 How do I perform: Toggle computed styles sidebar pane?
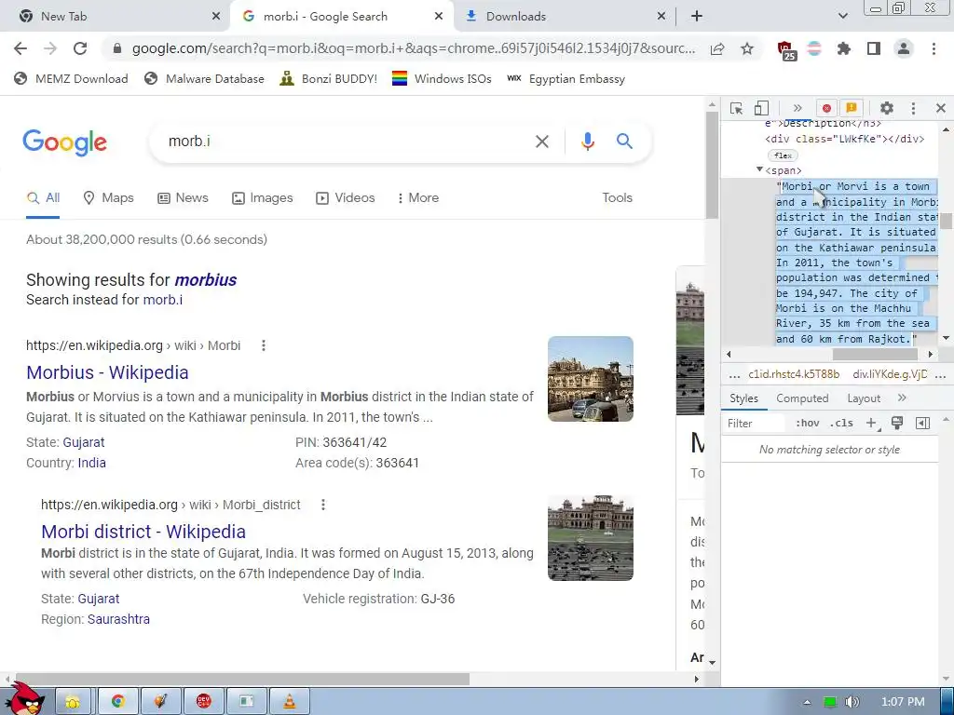(x=923, y=424)
